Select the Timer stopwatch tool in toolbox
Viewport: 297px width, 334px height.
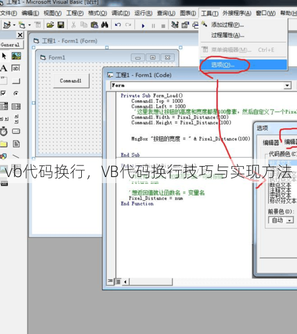pyautogui.click(x=4, y=131)
